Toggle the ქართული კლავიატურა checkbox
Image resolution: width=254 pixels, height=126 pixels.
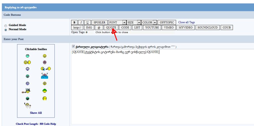pyautogui.click(x=73, y=46)
